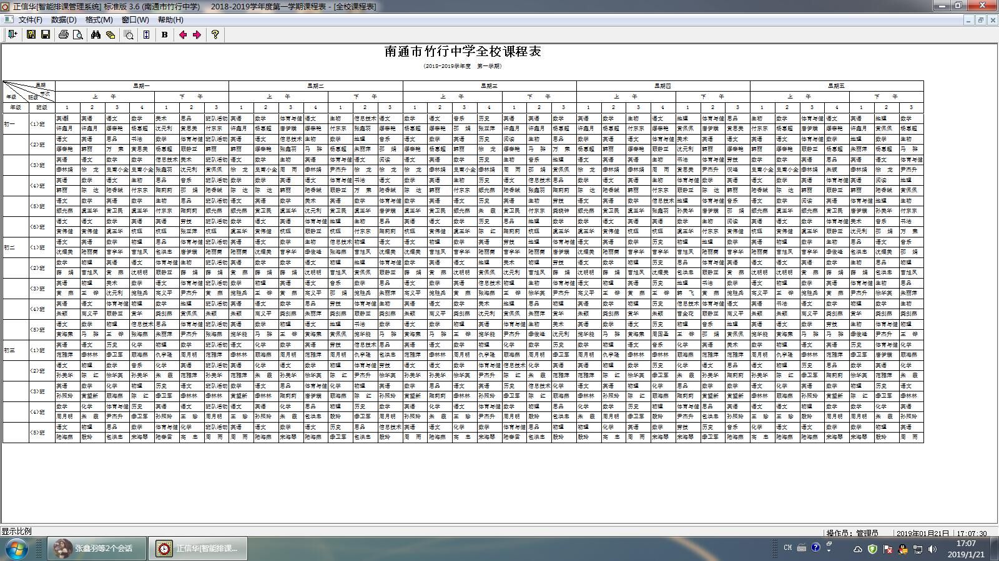Viewport: 999px width, 561px height.
Task: Click the stacked yellow cards icon
Action: coord(111,35)
